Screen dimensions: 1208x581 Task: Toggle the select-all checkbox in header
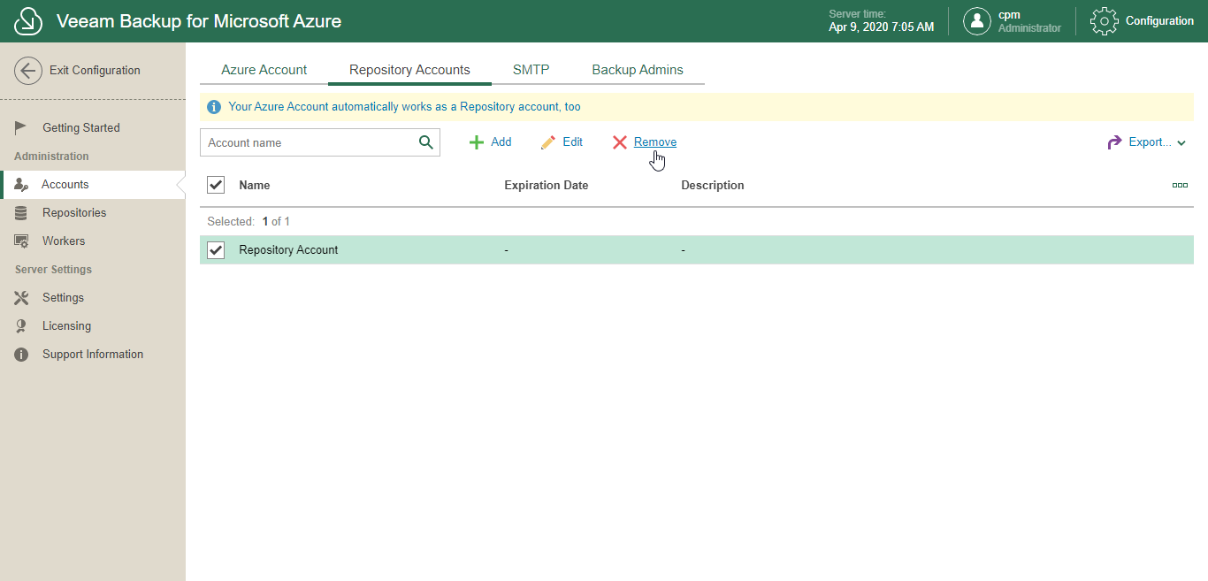(216, 185)
